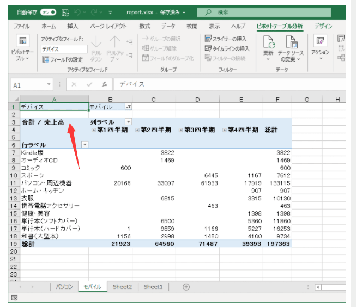Viewport: 356px width, 307px height.
Task: Select column C header
Action: [154, 99]
